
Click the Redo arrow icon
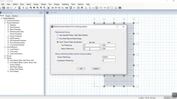11,8
